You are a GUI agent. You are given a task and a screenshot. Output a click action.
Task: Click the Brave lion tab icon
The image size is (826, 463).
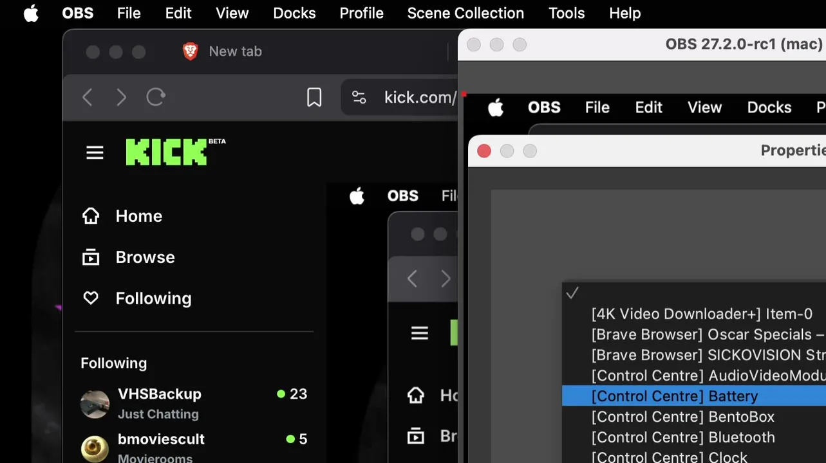click(190, 51)
